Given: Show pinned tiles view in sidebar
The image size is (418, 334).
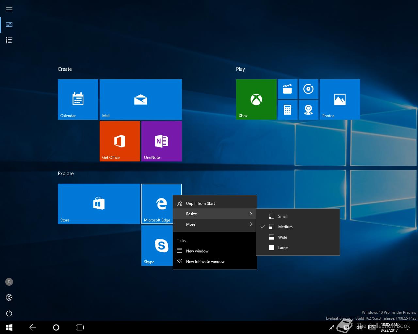Looking at the screenshot, I should [9, 25].
